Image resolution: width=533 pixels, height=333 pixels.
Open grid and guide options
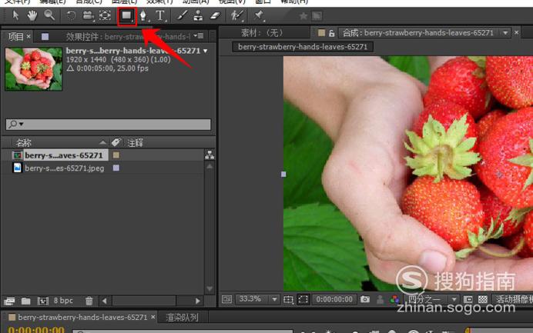click(288, 299)
